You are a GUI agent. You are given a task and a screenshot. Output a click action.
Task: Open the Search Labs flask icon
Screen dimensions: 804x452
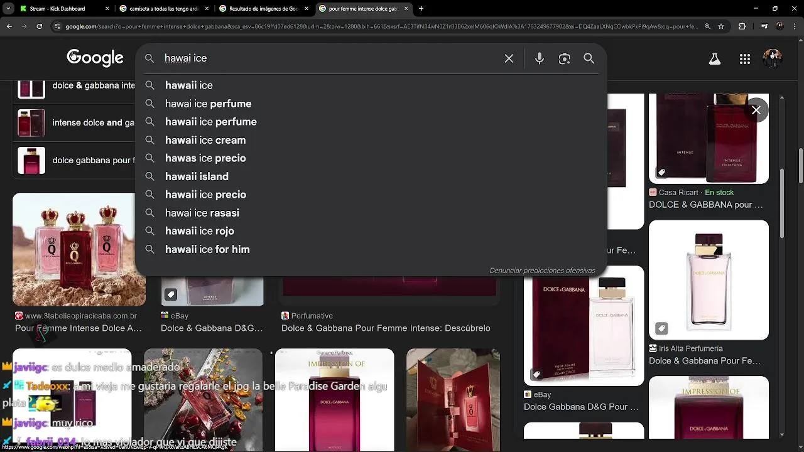click(x=715, y=59)
